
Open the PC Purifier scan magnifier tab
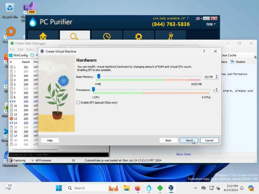(x=75, y=35)
